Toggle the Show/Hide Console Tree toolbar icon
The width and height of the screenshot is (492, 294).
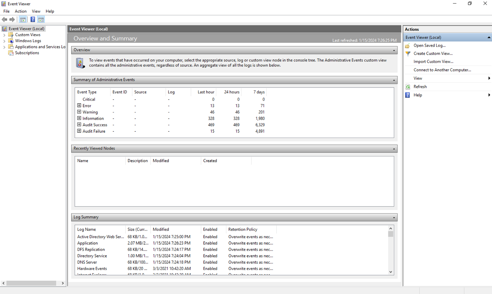(x=23, y=20)
